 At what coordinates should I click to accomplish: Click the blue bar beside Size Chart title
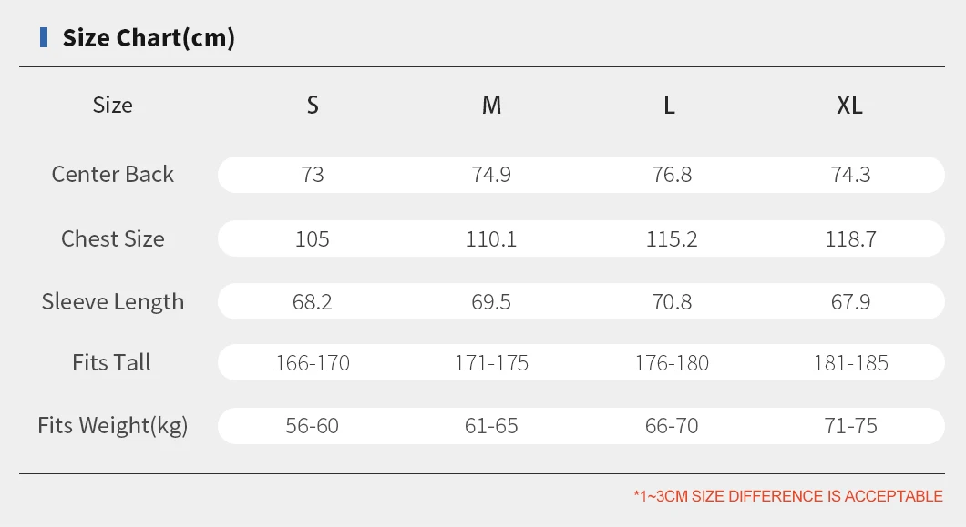pos(44,38)
